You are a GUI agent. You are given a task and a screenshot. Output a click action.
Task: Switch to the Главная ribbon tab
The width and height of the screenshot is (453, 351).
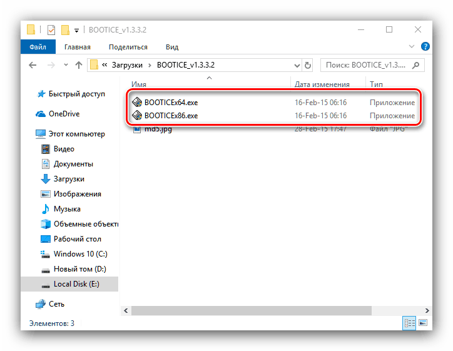click(78, 47)
